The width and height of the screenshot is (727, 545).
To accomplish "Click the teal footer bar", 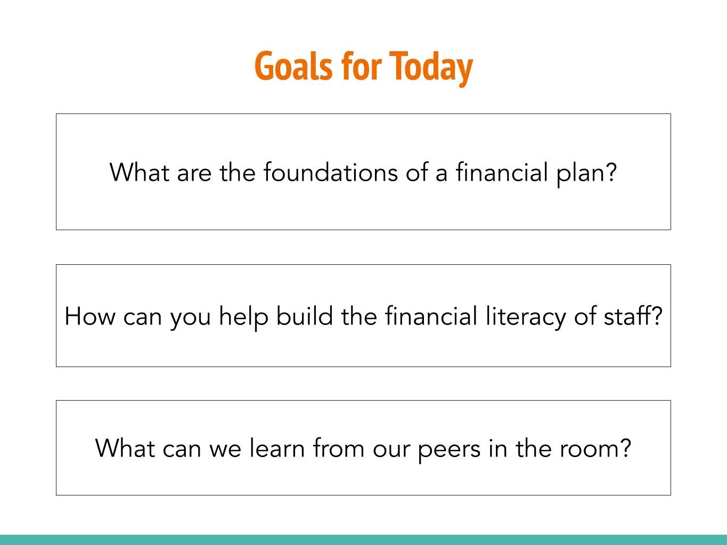I will (x=363, y=540).
